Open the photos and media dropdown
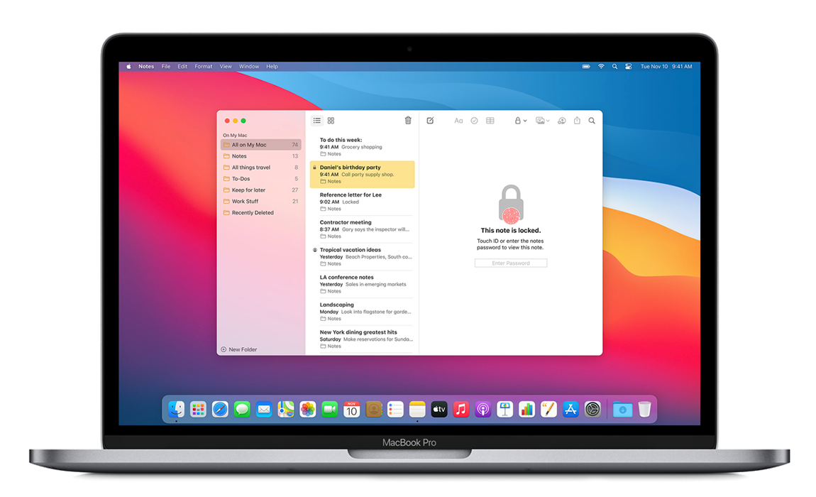This screenshot has width=816, height=497. click(542, 121)
